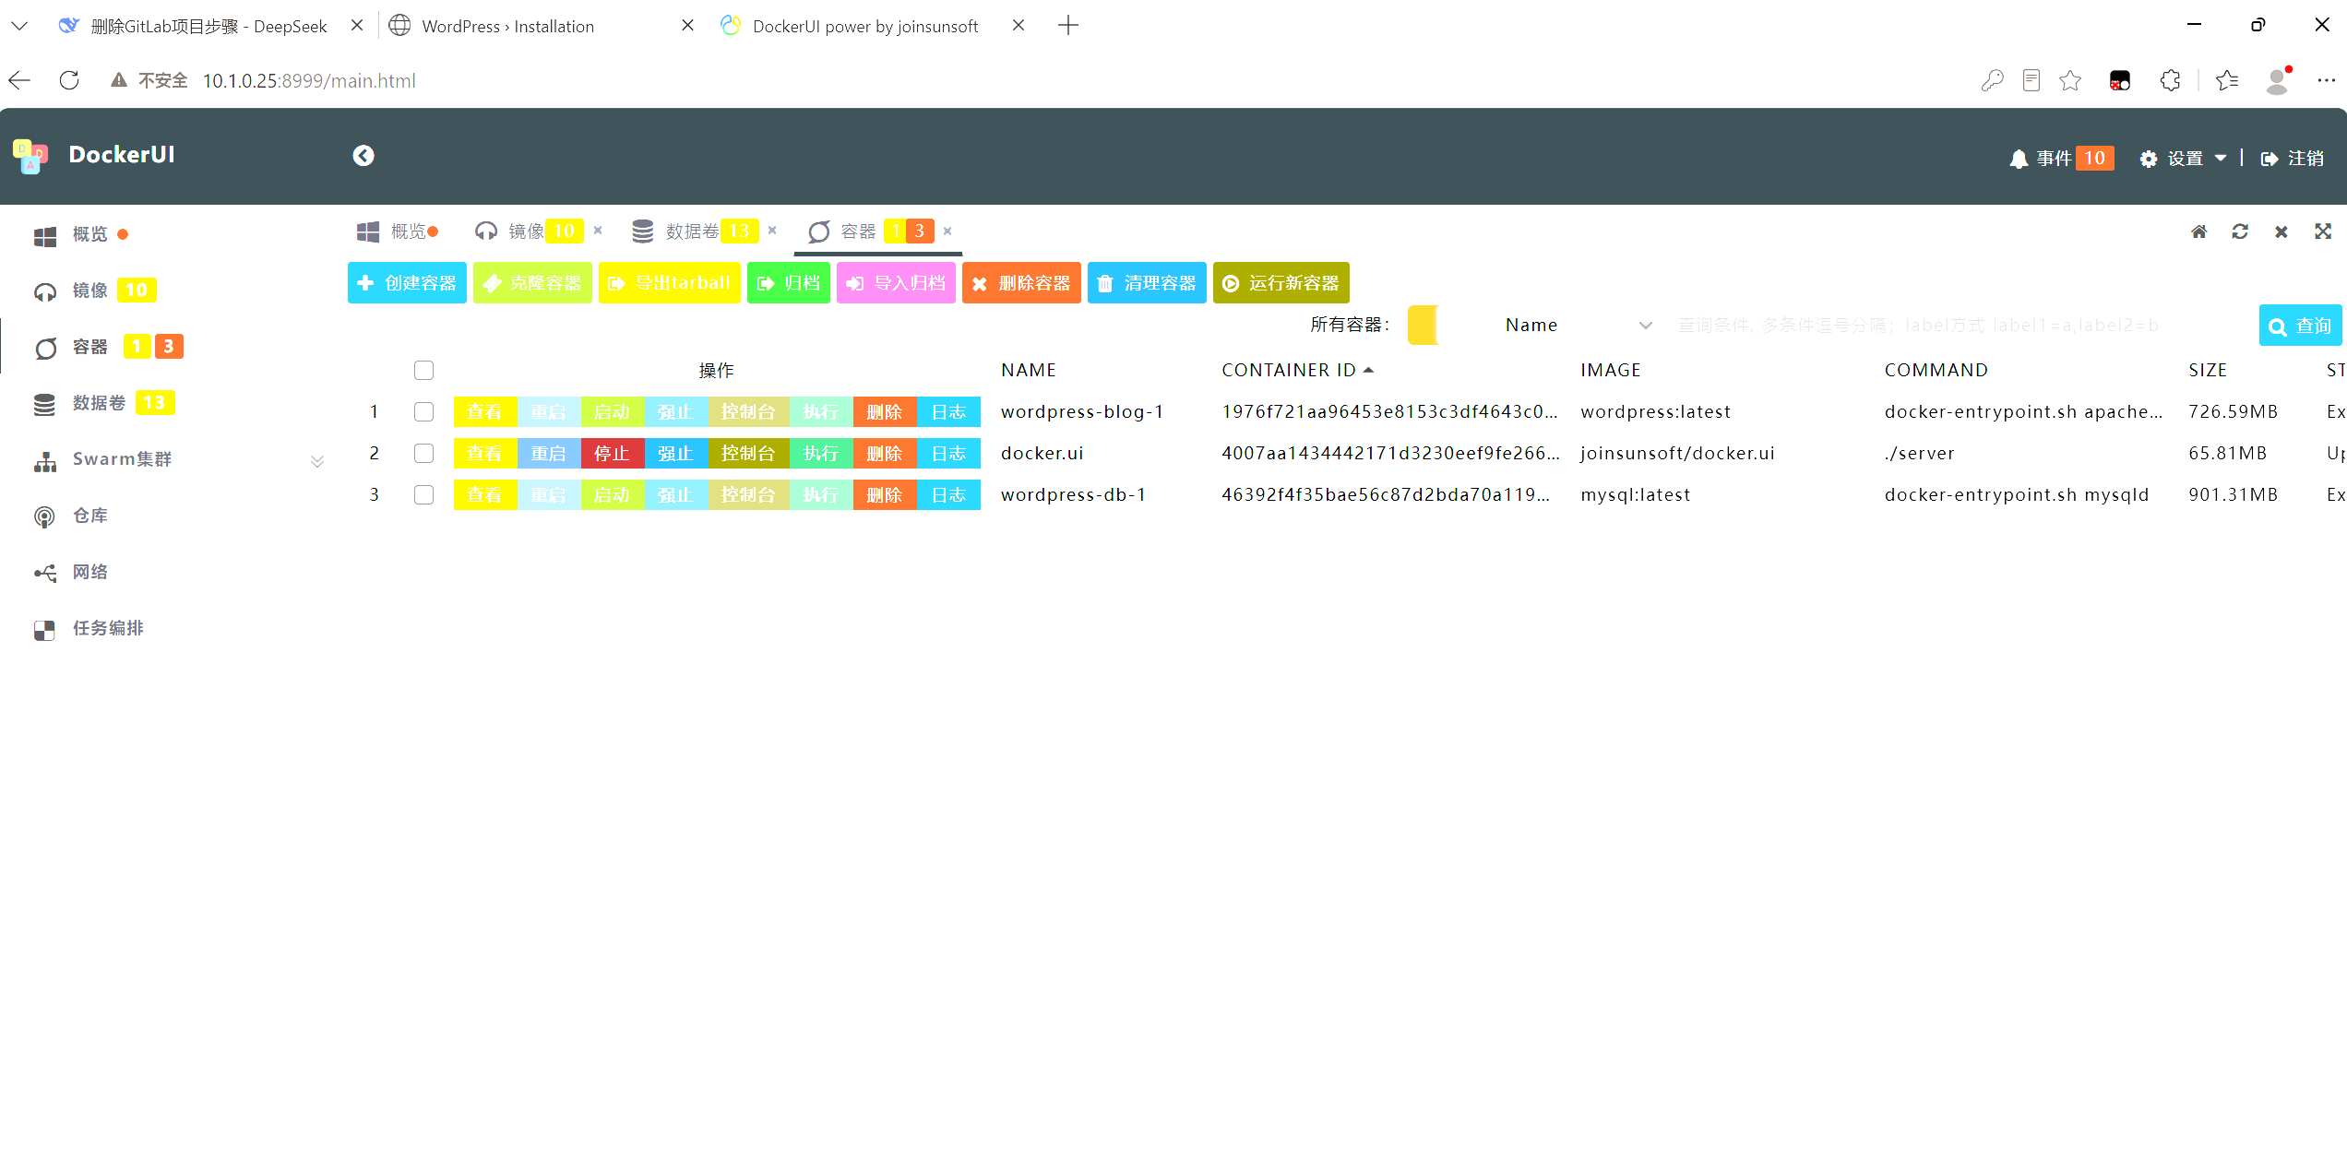Close all tabs with X icon
This screenshot has height=1151, width=2347.
point(2281,231)
